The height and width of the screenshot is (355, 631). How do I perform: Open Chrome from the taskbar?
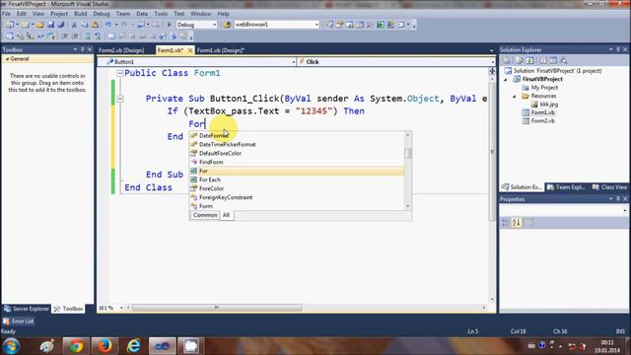coord(75,346)
